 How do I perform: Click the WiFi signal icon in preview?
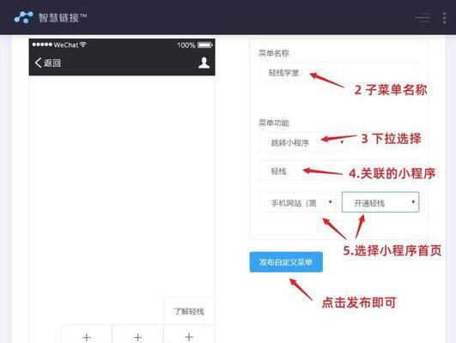click(83, 45)
